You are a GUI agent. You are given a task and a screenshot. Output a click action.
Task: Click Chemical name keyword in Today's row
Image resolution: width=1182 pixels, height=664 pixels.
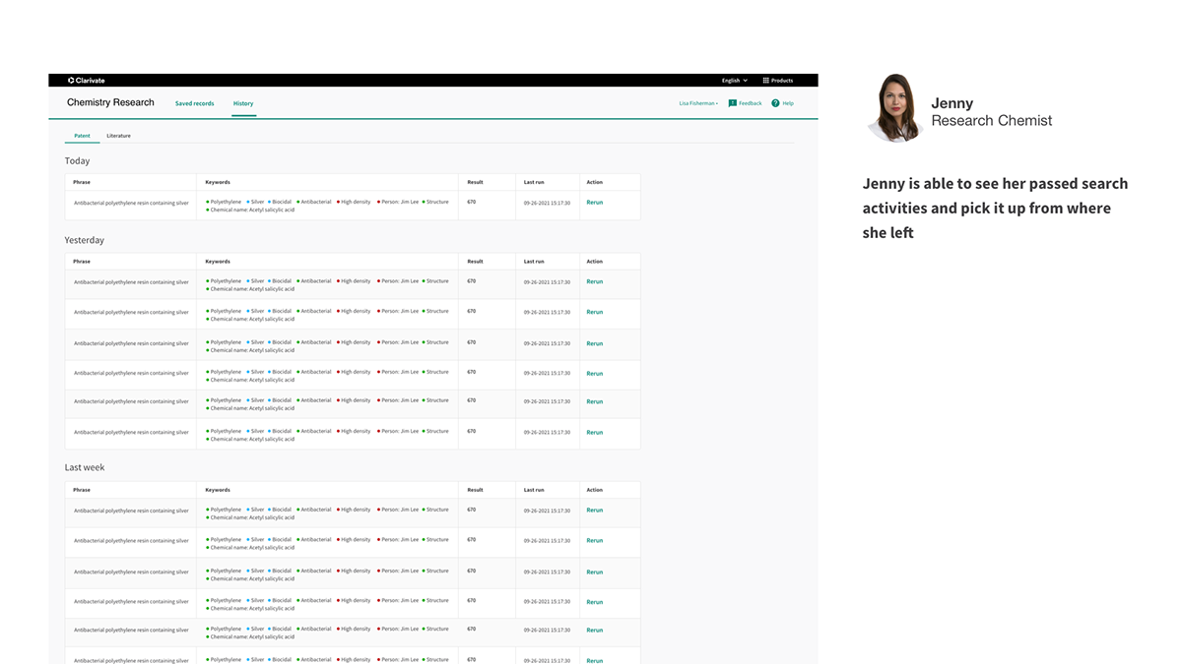point(250,210)
